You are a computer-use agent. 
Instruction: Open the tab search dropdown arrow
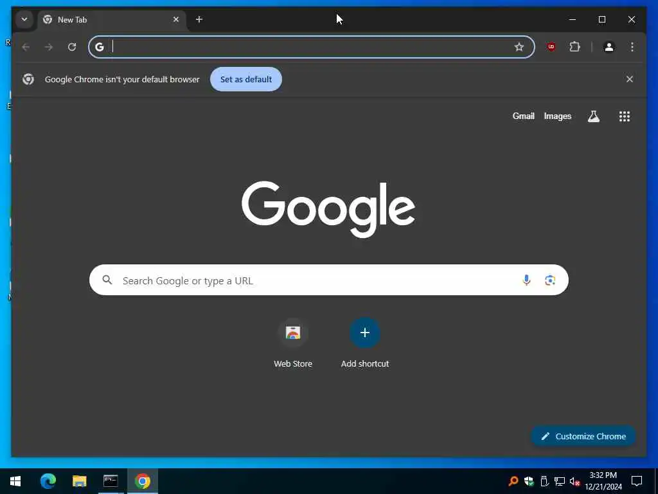coord(24,19)
